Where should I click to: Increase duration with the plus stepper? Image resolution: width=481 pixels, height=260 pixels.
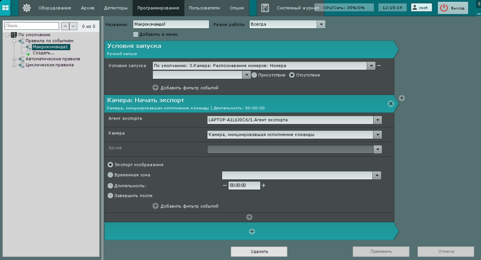point(264,185)
